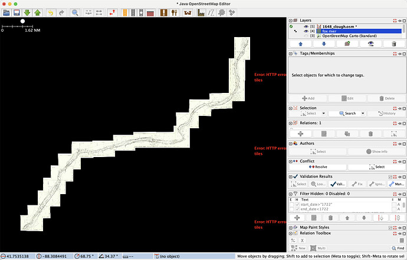Hide the fox river layer eye icon

[306, 32]
